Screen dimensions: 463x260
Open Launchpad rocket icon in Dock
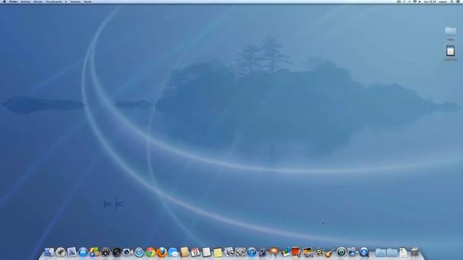61,252
